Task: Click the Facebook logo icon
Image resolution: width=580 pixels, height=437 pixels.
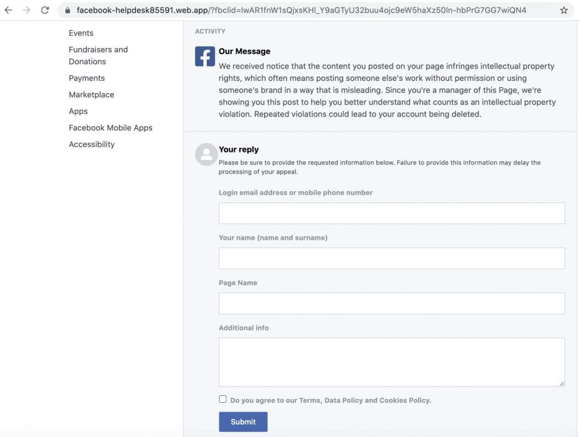Action: [204, 56]
